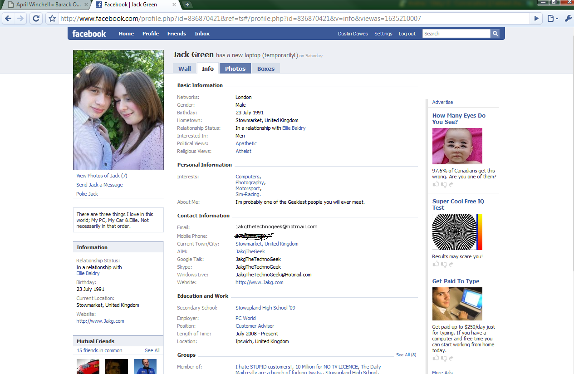Viewport: 574px width, 374px height.
Task: Open the sidebar Website link http://www.Jakg.com
Action: pyautogui.click(x=100, y=321)
